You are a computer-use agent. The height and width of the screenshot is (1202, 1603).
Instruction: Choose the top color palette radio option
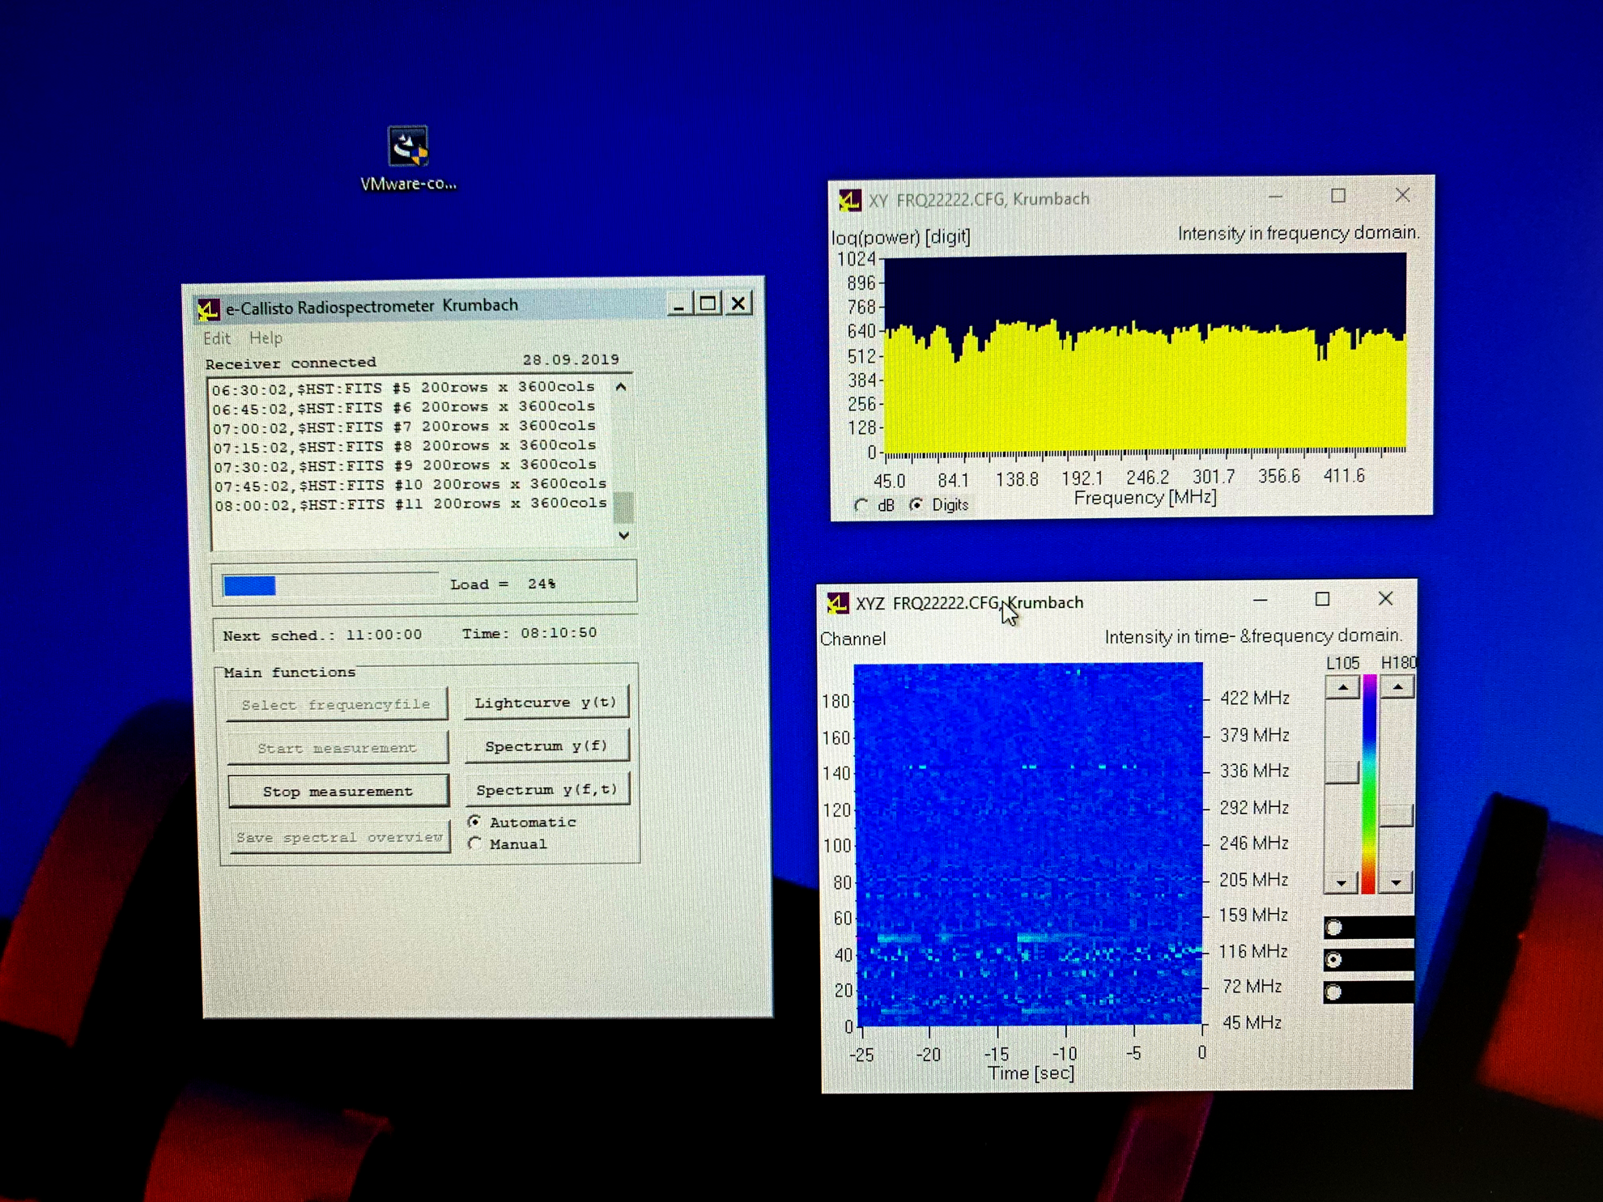coord(1334,928)
